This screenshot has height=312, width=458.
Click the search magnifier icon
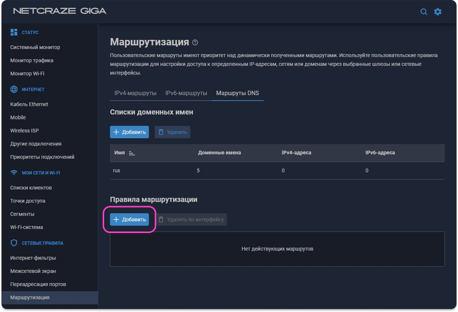click(424, 12)
